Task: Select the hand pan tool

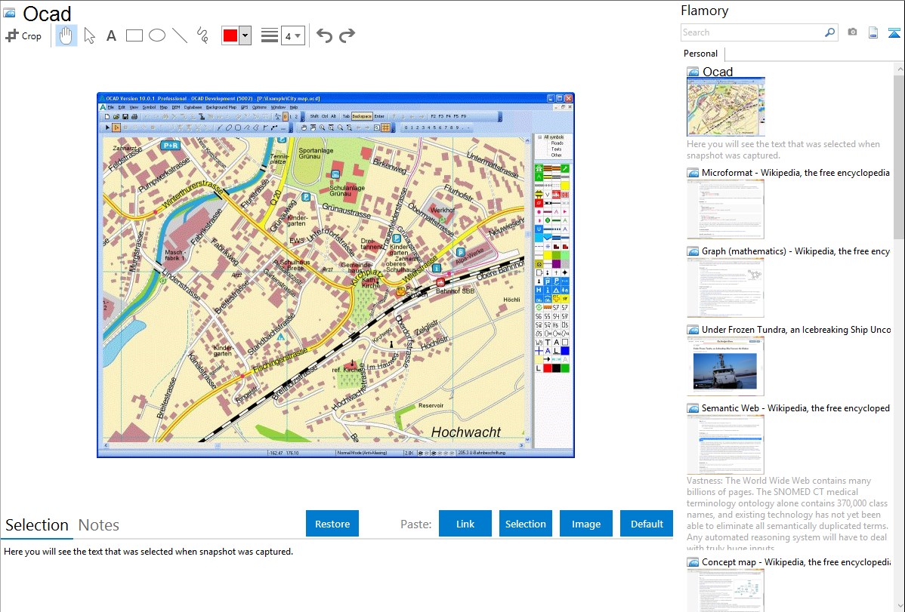Action: [66, 35]
